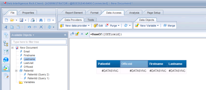
Task: Click in the filter tree search box
Action: click(x=39, y=42)
